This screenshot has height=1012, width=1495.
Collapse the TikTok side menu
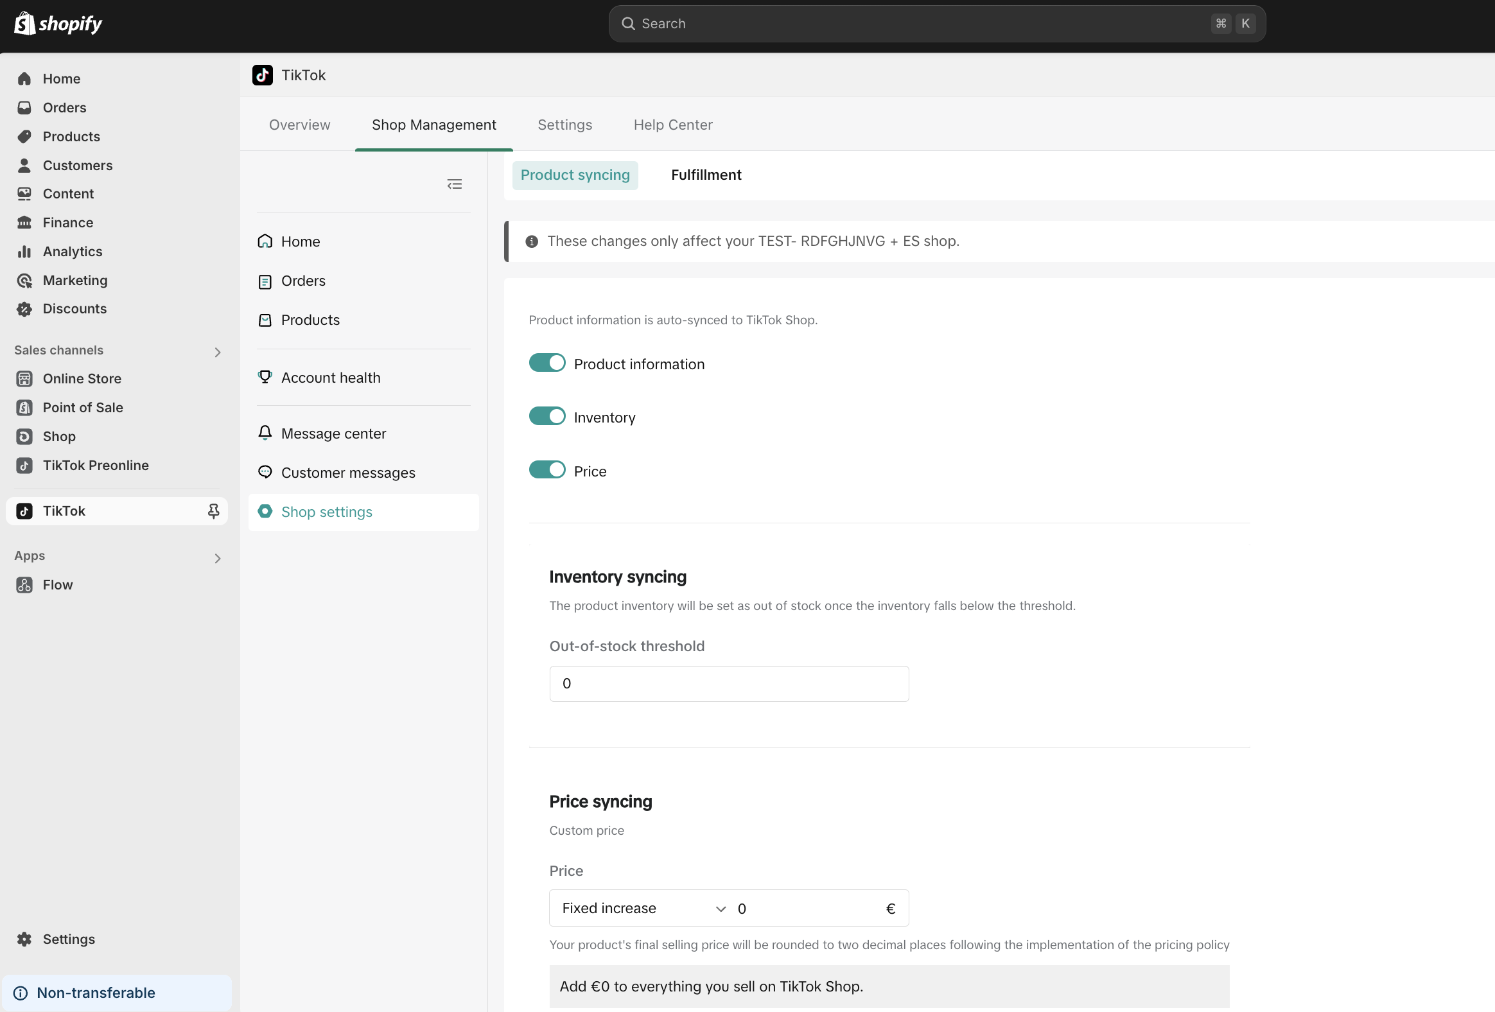[455, 185]
